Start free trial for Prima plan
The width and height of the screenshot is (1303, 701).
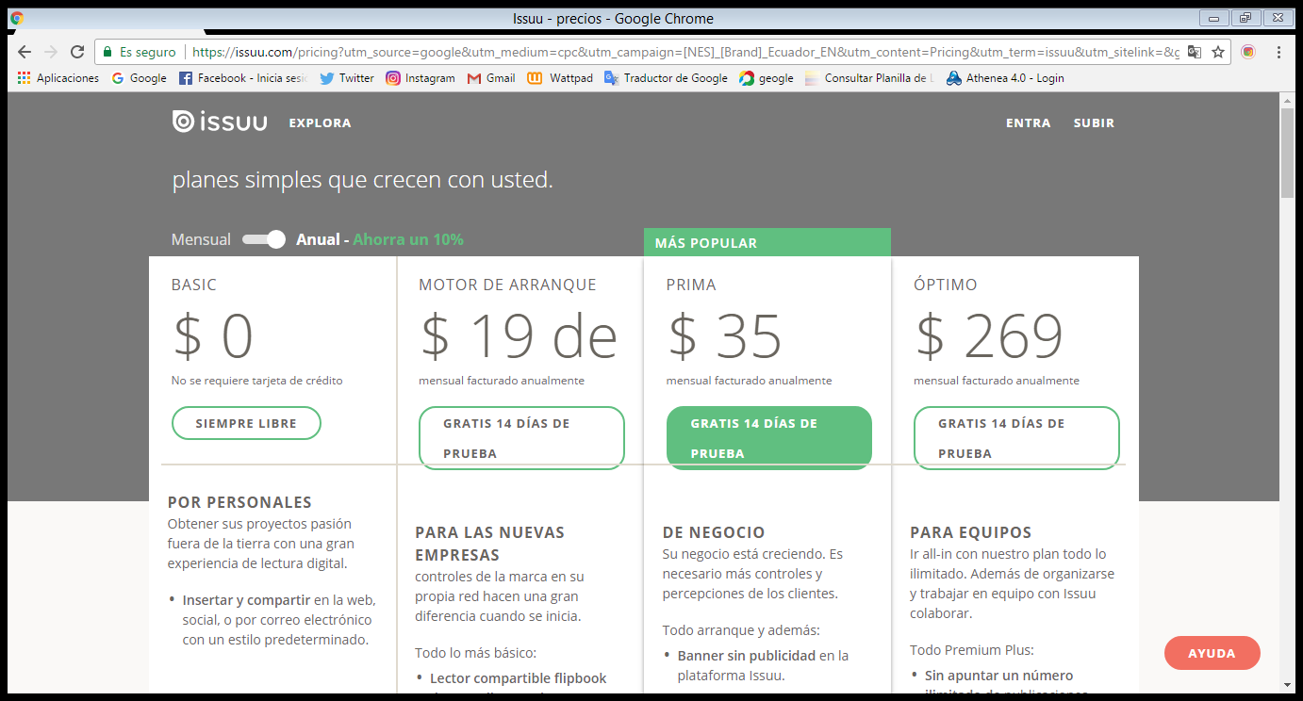(769, 438)
